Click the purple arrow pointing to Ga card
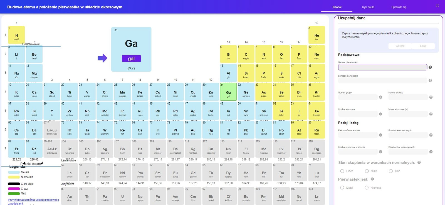The height and width of the screenshot is (205, 445). click(x=102, y=58)
